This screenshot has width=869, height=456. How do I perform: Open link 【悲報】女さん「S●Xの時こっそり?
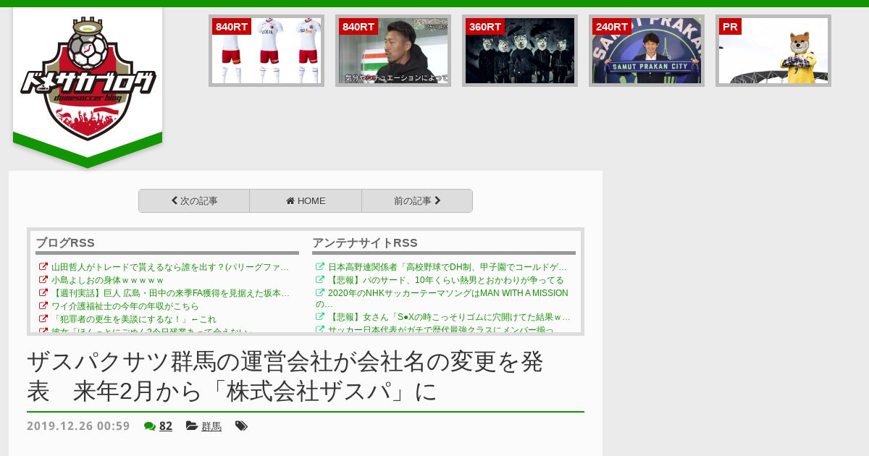[x=449, y=317]
